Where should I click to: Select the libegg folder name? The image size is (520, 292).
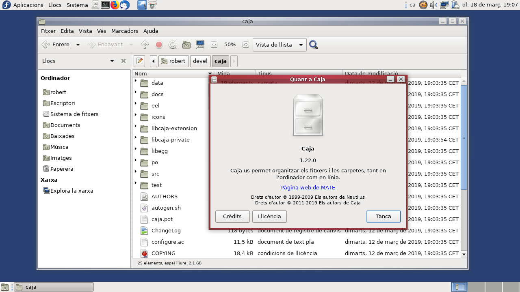click(x=160, y=151)
